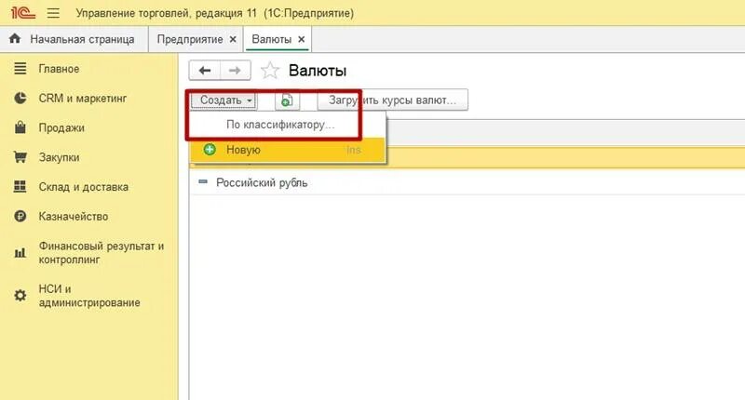Open the Казначейство section
Viewport: 745px width, 400px height.
pyautogui.click(x=74, y=217)
